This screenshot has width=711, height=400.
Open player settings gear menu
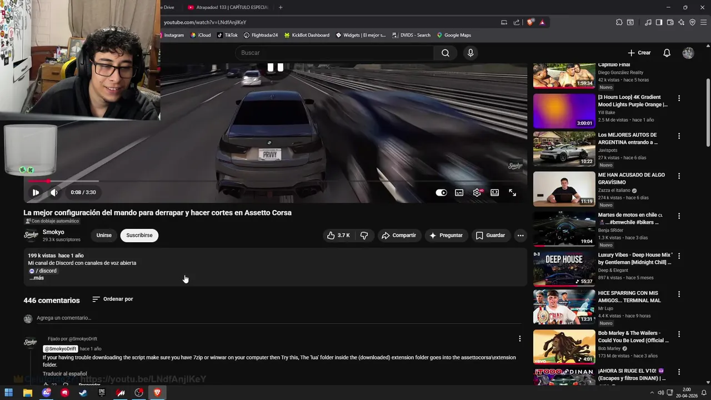[477, 192]
